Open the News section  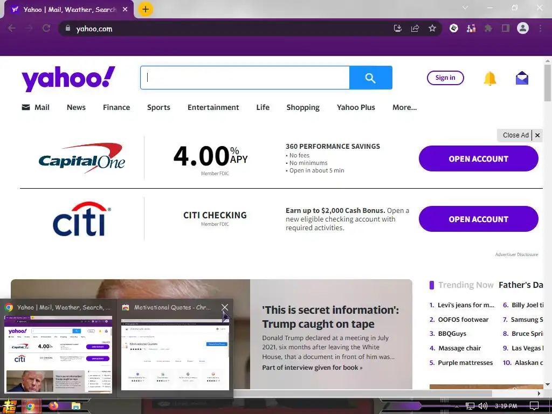(76, 107)
